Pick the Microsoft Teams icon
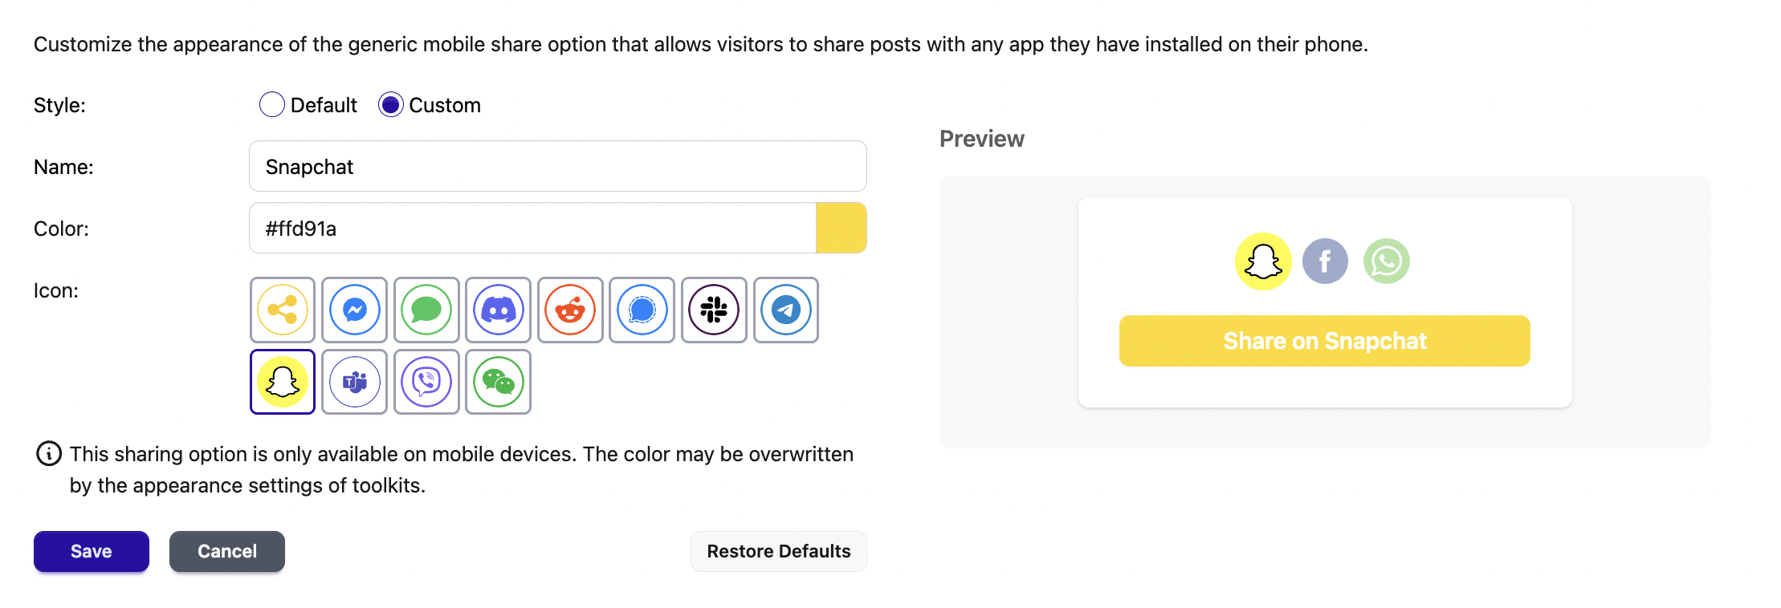Viewport: 1781px width, 608px height. 355,382
